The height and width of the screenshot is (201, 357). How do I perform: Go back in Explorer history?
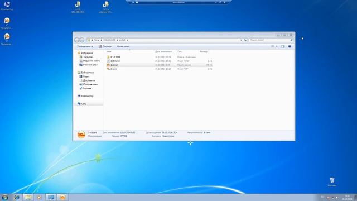(x=76, y=40)
